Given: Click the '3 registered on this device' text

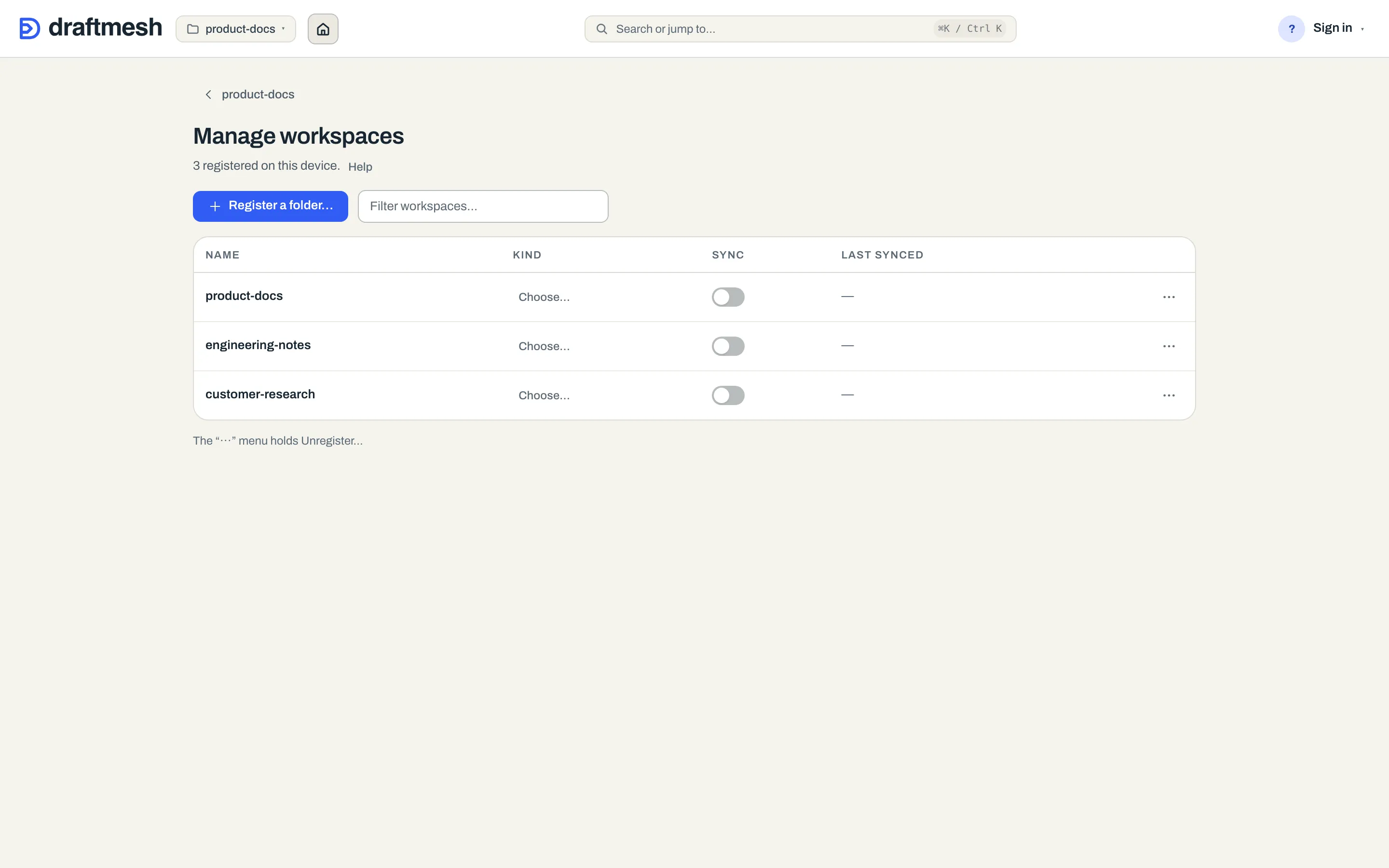Looking at the screenshot, I should click(x=266, y=166).
